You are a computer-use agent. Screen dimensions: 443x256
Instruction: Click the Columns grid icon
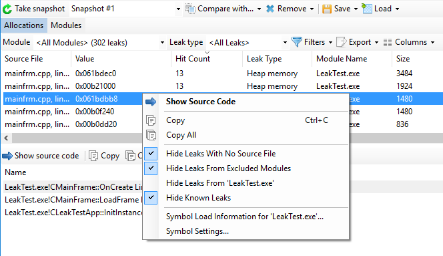(388, 43)
